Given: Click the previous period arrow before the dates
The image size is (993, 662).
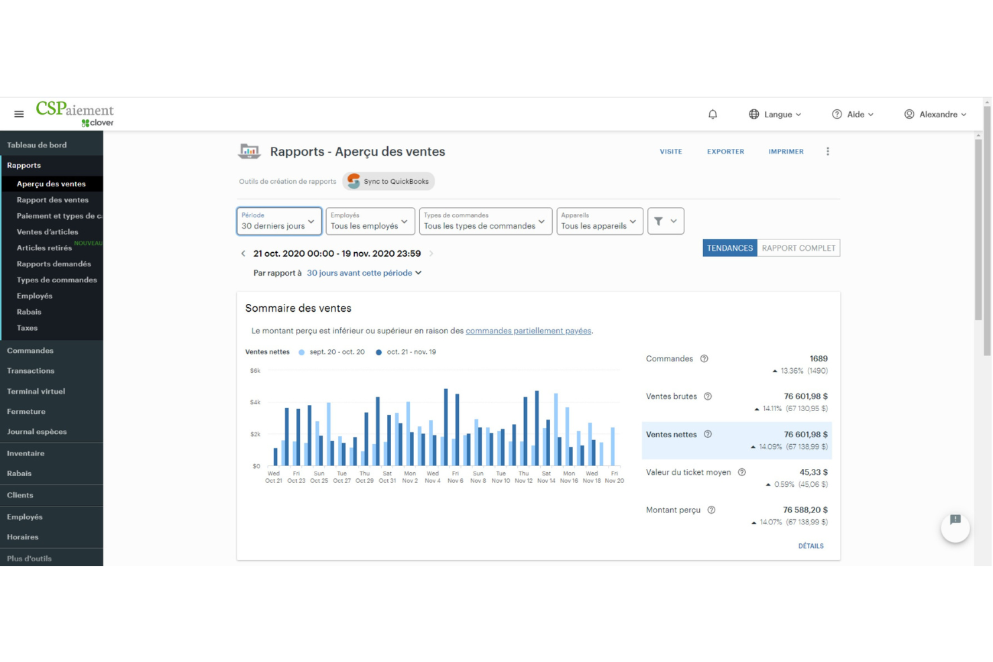Looking at the screenshot, I should pyautogui.click(x=244, y=254).
